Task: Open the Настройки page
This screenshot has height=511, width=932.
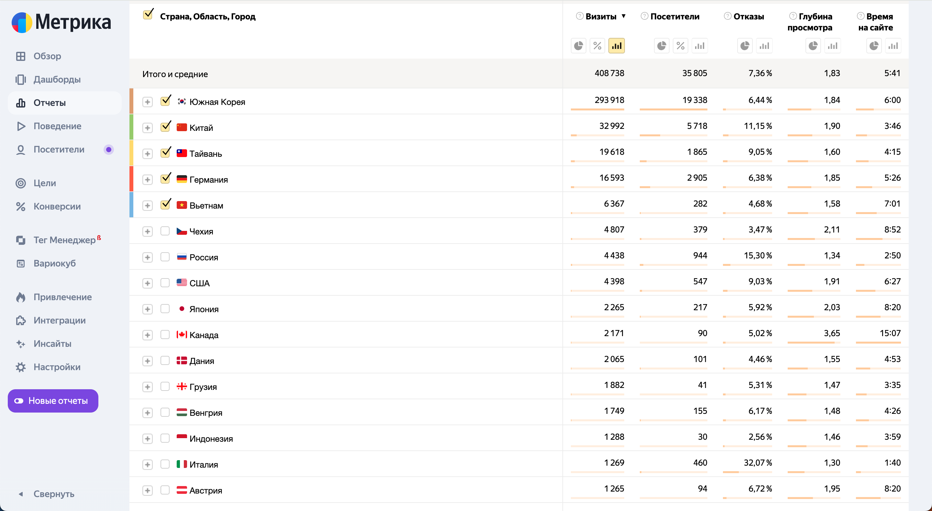Action: tap(57, 367)
